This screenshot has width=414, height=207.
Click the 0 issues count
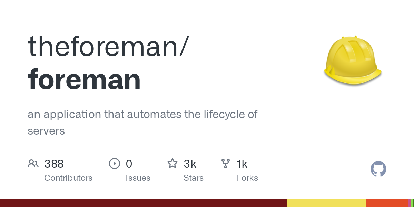129,164
